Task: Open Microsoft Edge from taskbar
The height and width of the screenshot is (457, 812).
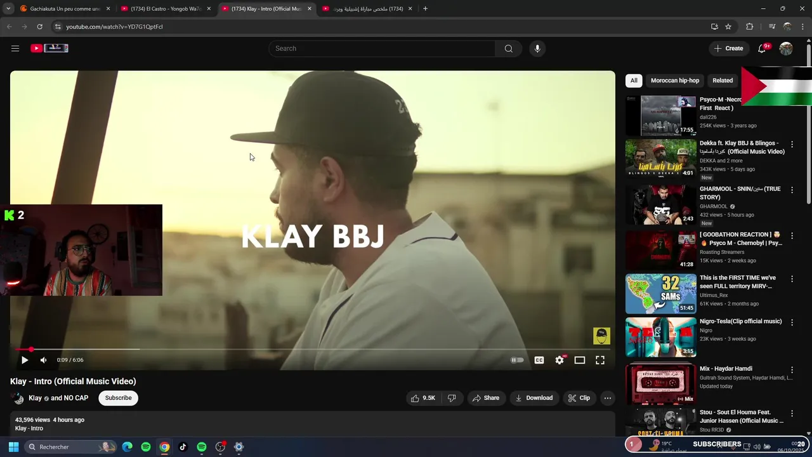Action: (128, 447)
